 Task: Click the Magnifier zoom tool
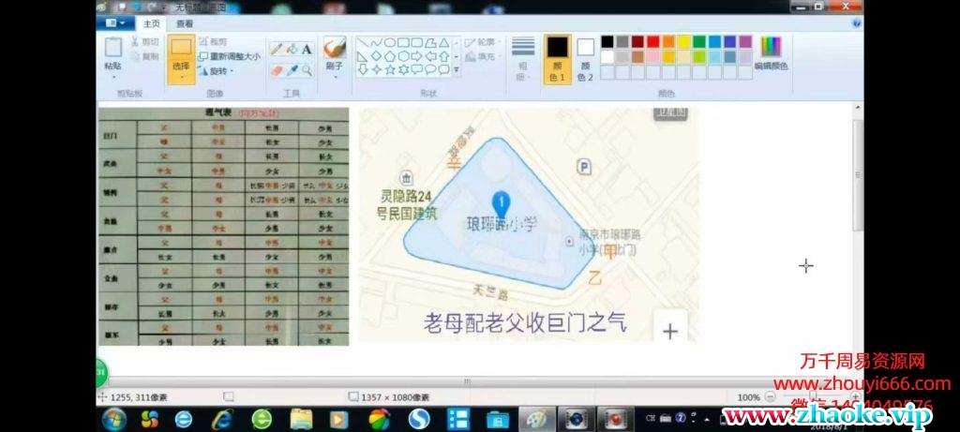pos(307,69)
